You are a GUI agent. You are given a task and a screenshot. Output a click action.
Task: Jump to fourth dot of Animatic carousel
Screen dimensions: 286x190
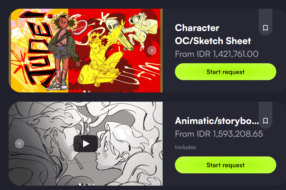coord(94,184)
